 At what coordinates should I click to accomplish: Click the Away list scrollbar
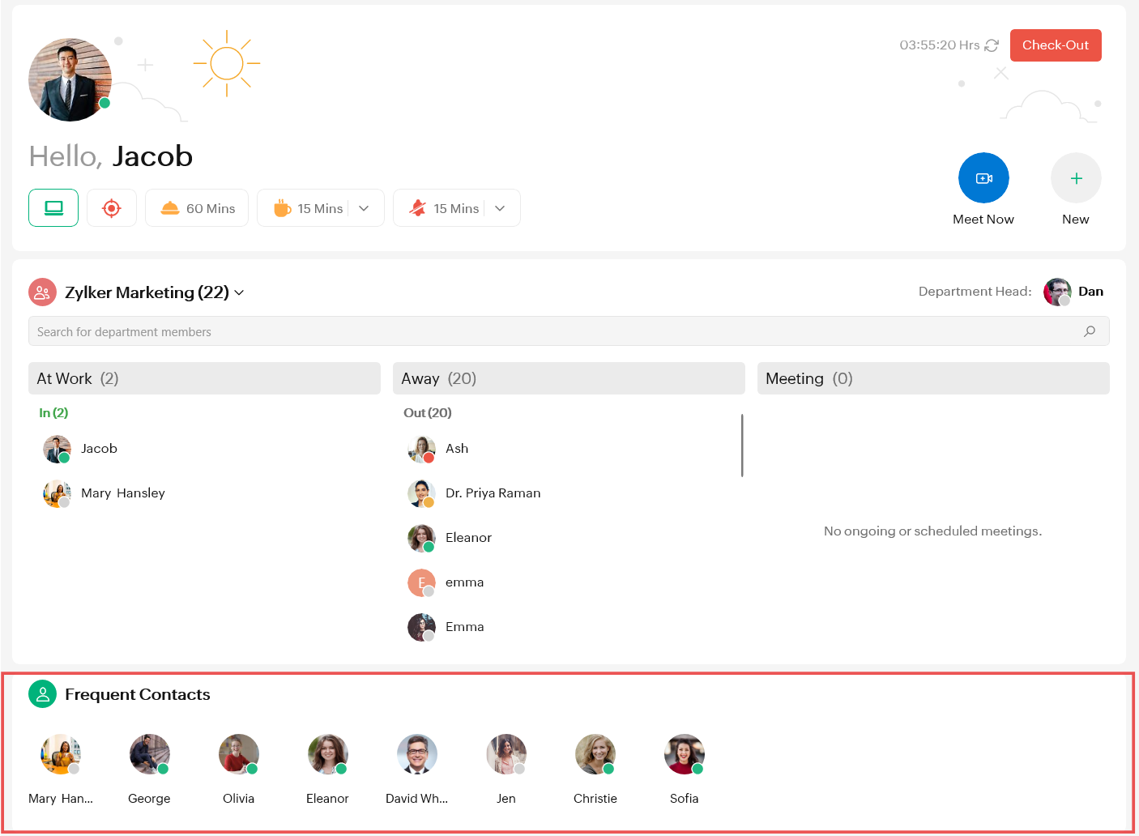point(742,446)
